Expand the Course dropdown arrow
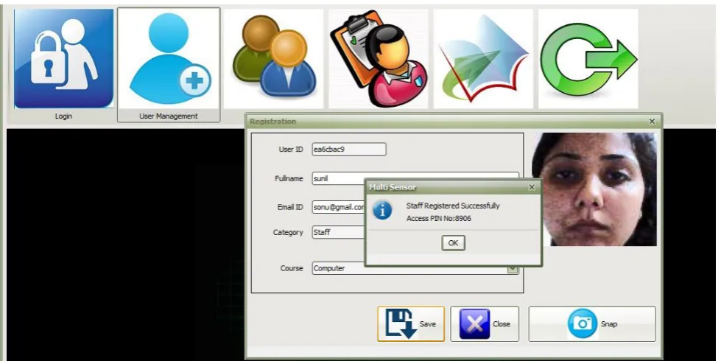Screen dimensions: 721x361 (513, 269)
